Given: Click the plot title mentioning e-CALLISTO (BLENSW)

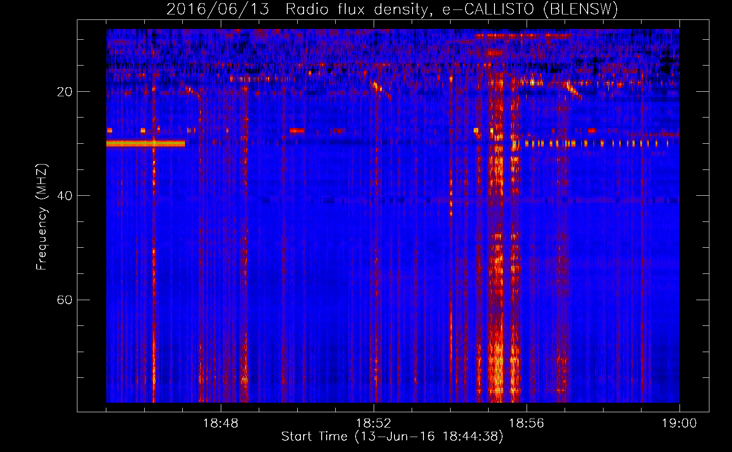Looking at the screenshot, I should click(x=392, y=9).
